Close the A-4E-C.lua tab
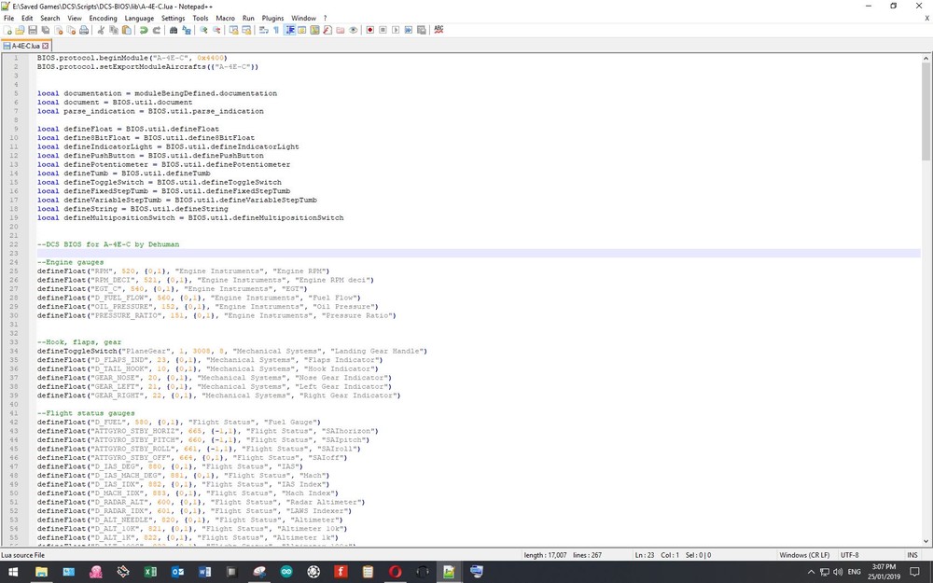The width and height of the screenshot is (933, 583). [x=46, y=46]
